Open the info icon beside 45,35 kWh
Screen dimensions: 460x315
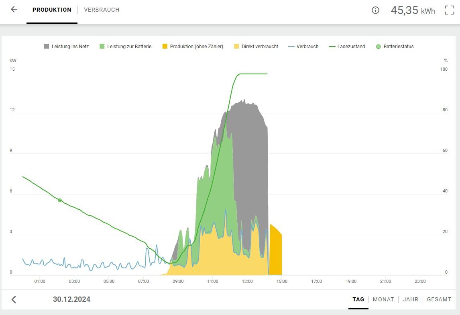coord(375,10)
